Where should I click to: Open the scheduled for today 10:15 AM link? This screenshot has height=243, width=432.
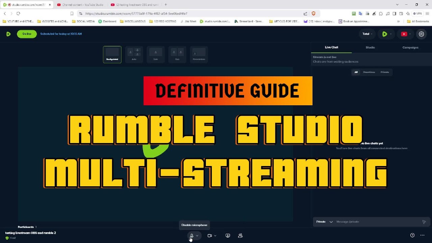tap(61, 34)
